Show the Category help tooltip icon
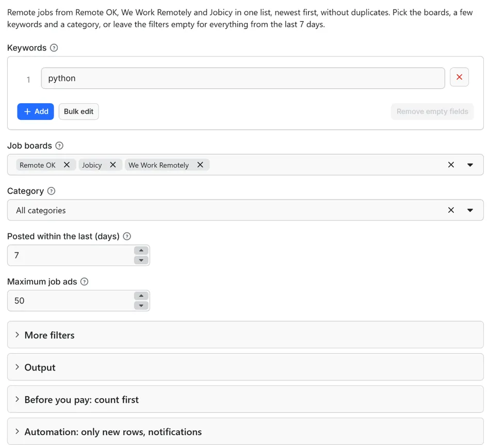491x445 pixels. click(52, 191)
